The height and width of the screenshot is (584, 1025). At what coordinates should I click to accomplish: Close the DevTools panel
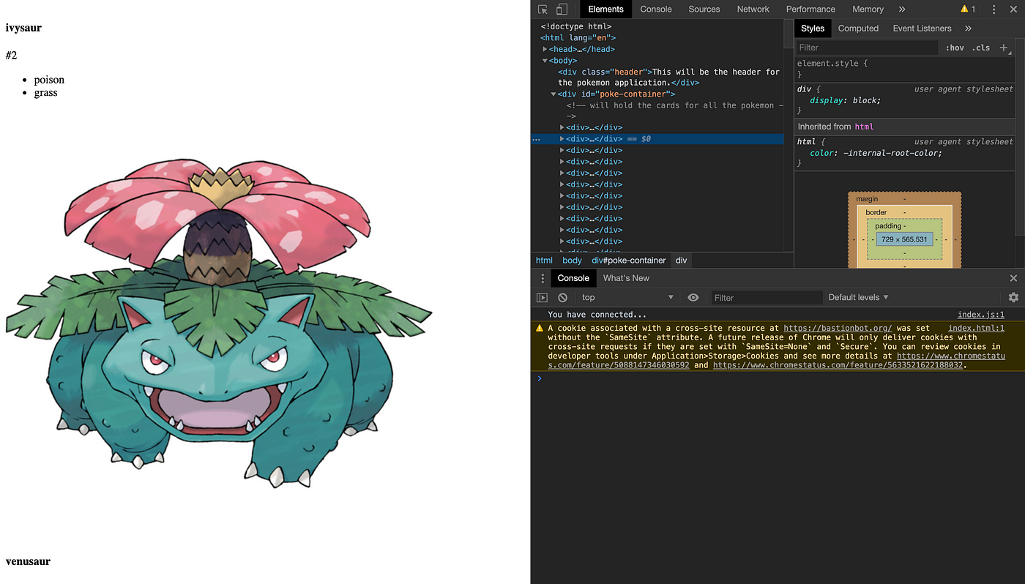[1015, 10]
